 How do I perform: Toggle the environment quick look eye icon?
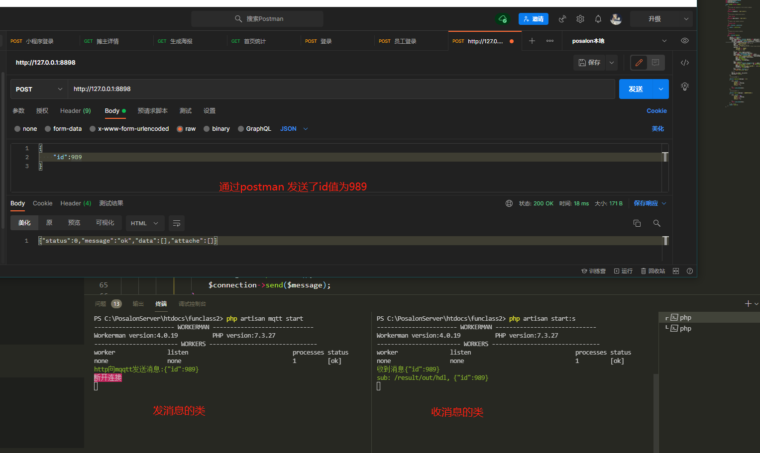[x=685, y=41]
